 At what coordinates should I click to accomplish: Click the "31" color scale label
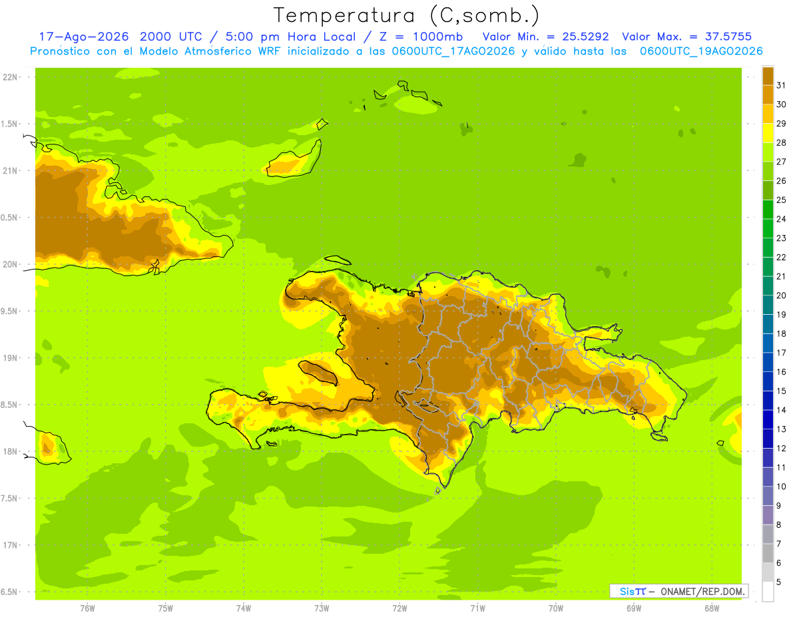coord(782,85)
